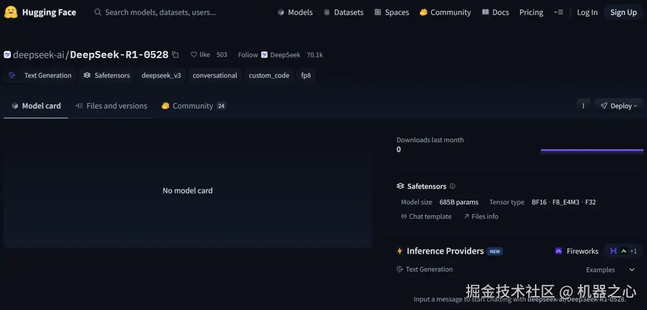Click the fp8 tag
647x310 pixels.
(x=306, y=76)
